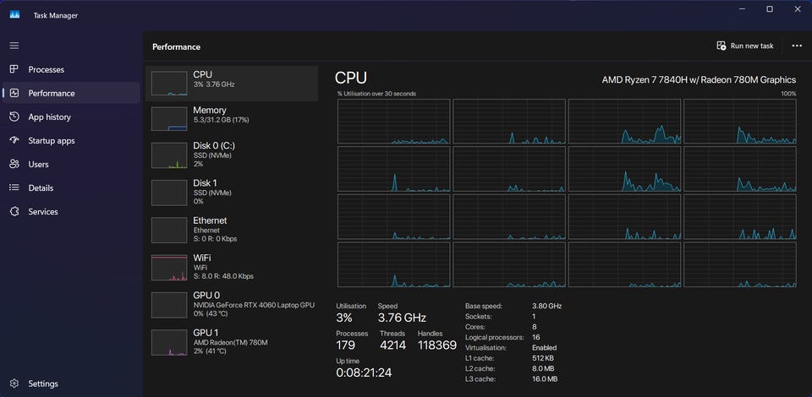This screenshot has width=812, height=397.
Task: Select the Ethernet resource entry
Action: click(x=232, y=230)
